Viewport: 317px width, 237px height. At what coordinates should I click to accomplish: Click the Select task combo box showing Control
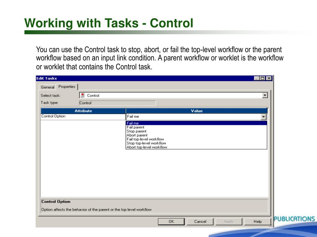[173, 96]
